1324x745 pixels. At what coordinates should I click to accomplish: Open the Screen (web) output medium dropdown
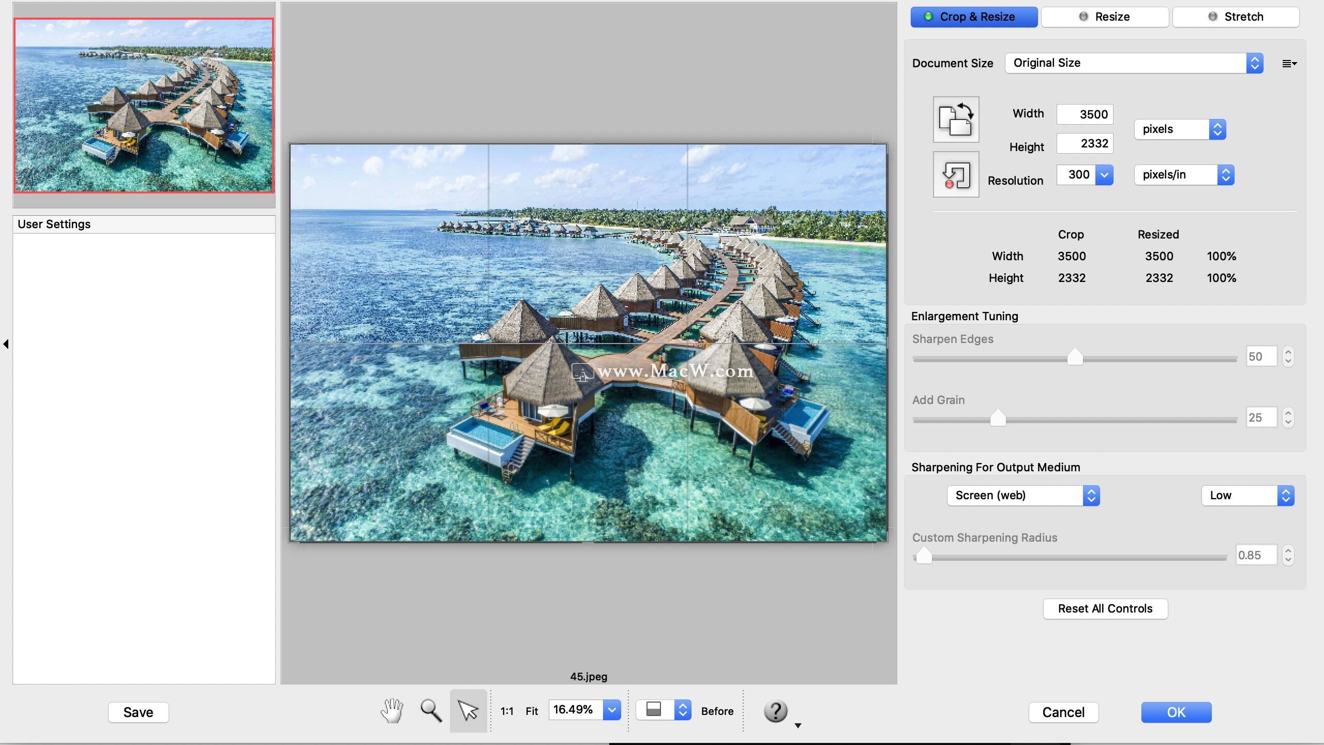pos(1023,496)
